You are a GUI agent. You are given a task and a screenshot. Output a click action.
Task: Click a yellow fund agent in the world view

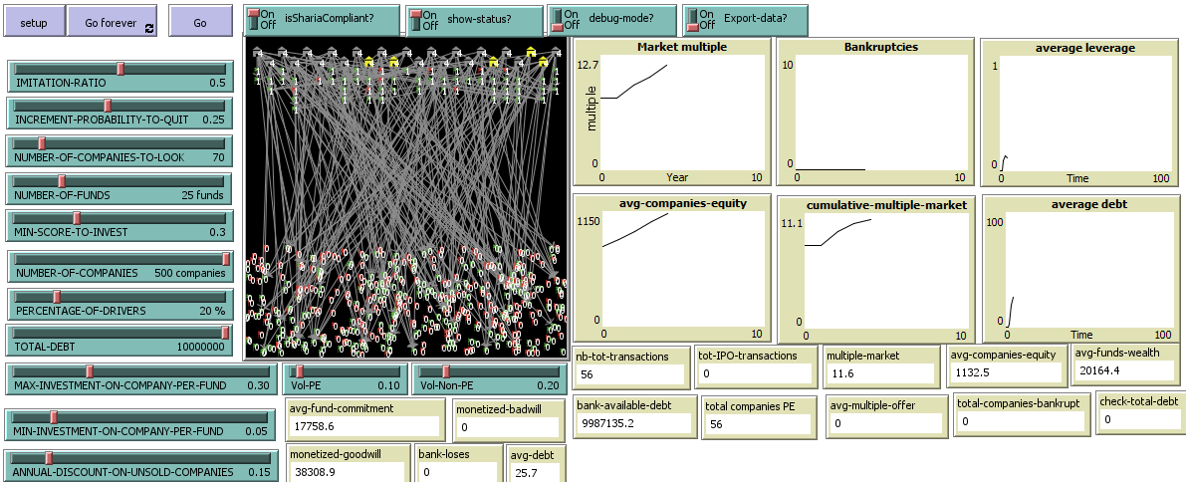click(x=368, y=62)
